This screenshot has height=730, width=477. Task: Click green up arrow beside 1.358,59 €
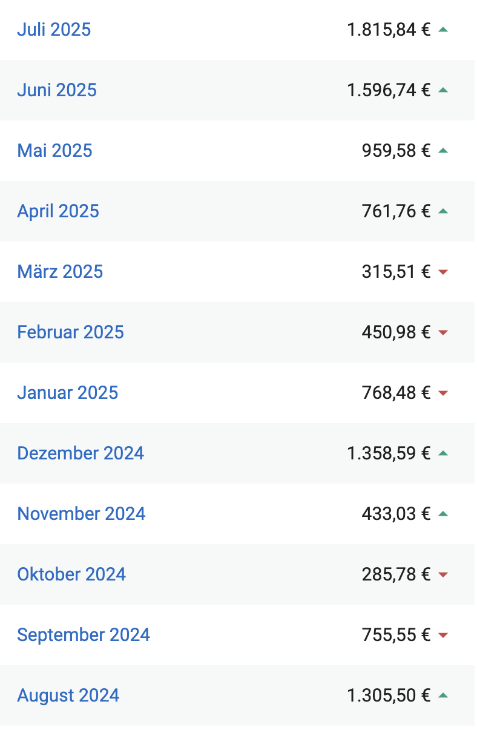[x=443, y=453]
